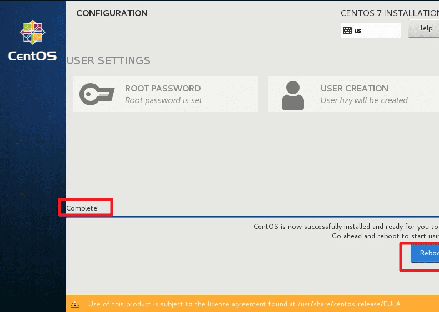Click the Help! button

[x=423, y=28]
